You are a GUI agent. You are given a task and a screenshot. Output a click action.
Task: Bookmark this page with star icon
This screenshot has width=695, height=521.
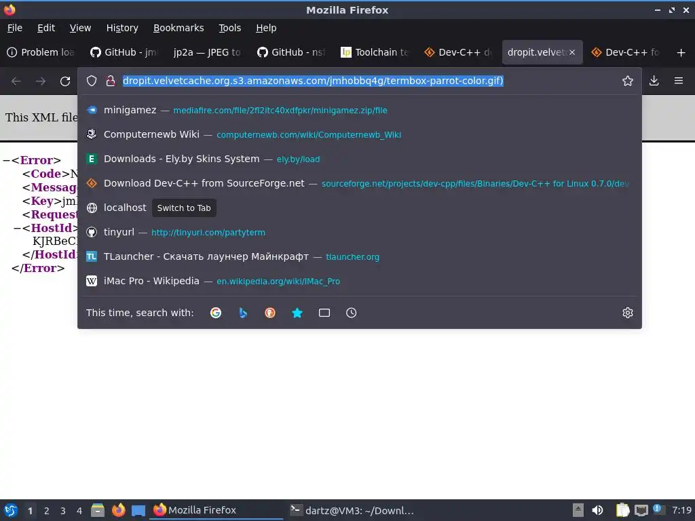(628, 81)
